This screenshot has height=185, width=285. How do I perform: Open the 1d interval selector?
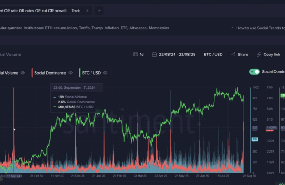click(x=139, y=55)
